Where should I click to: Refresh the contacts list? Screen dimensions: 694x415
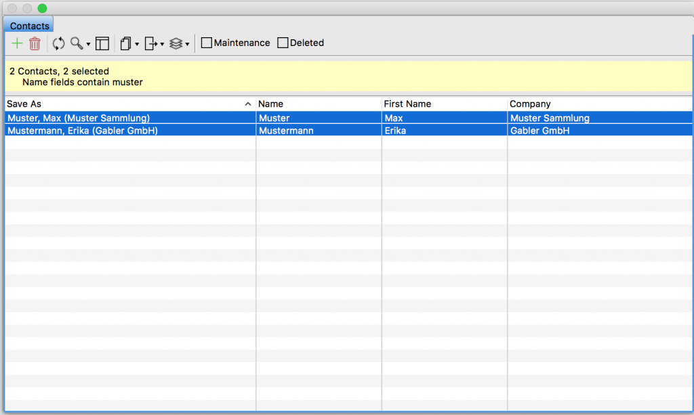pyautogui.click(x=58, y=43)
